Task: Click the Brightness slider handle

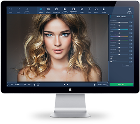Action: [x=119, y=22]
